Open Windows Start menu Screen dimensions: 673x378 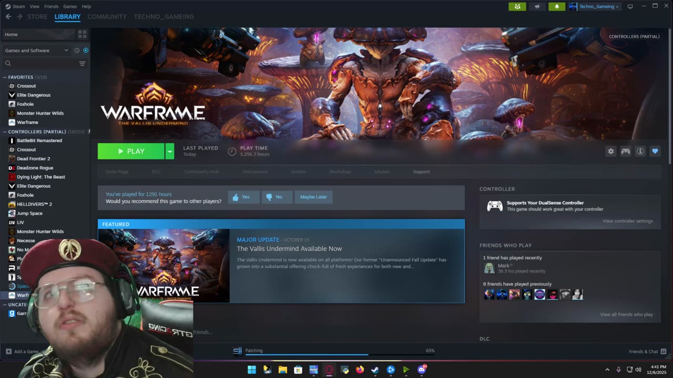click(252, 370)
